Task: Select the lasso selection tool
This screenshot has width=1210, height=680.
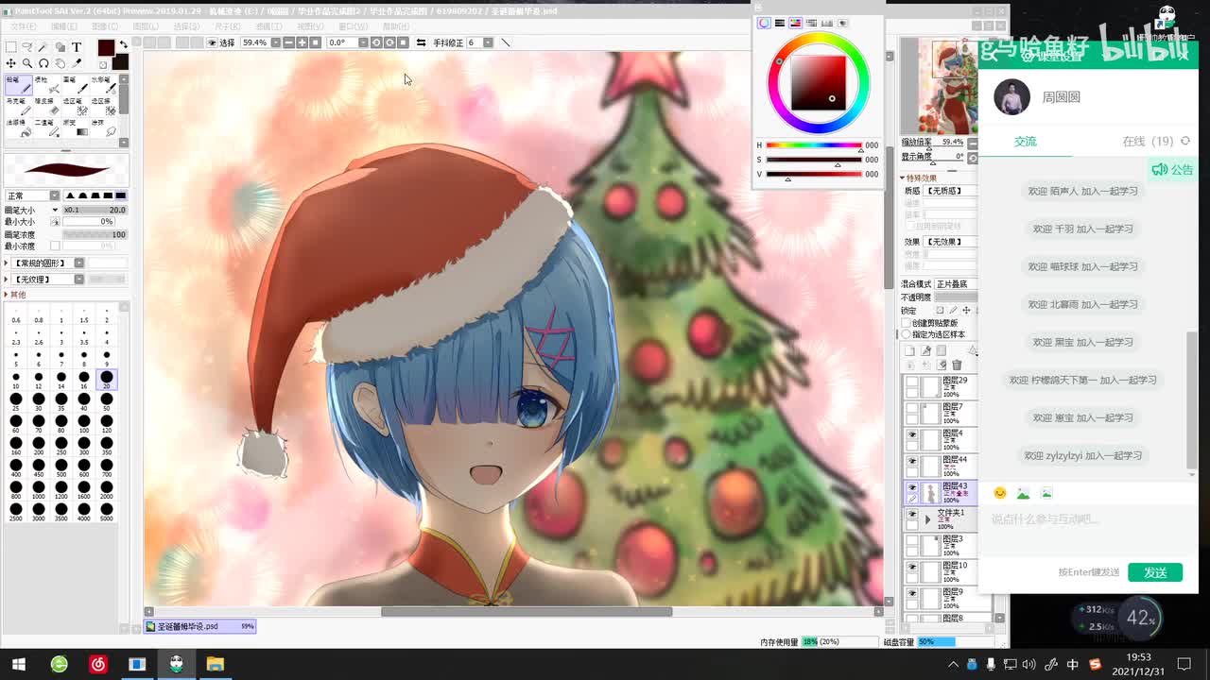Action: click(x=27, y=47)
